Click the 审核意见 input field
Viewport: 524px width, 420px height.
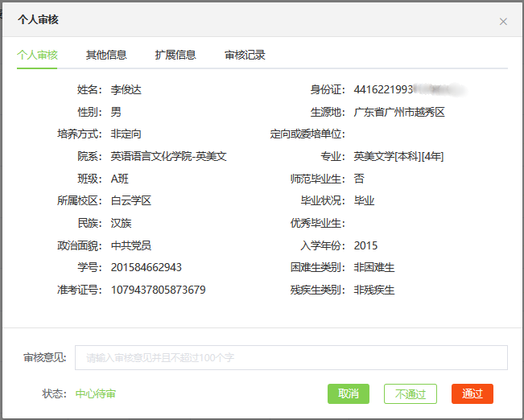[291, 357]
